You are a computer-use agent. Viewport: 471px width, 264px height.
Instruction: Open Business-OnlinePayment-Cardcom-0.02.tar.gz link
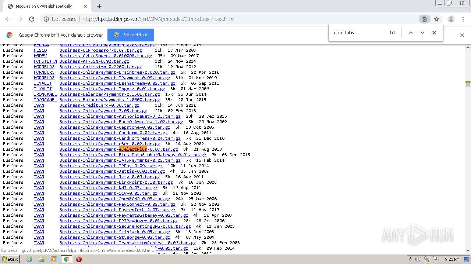click(113, 133)
